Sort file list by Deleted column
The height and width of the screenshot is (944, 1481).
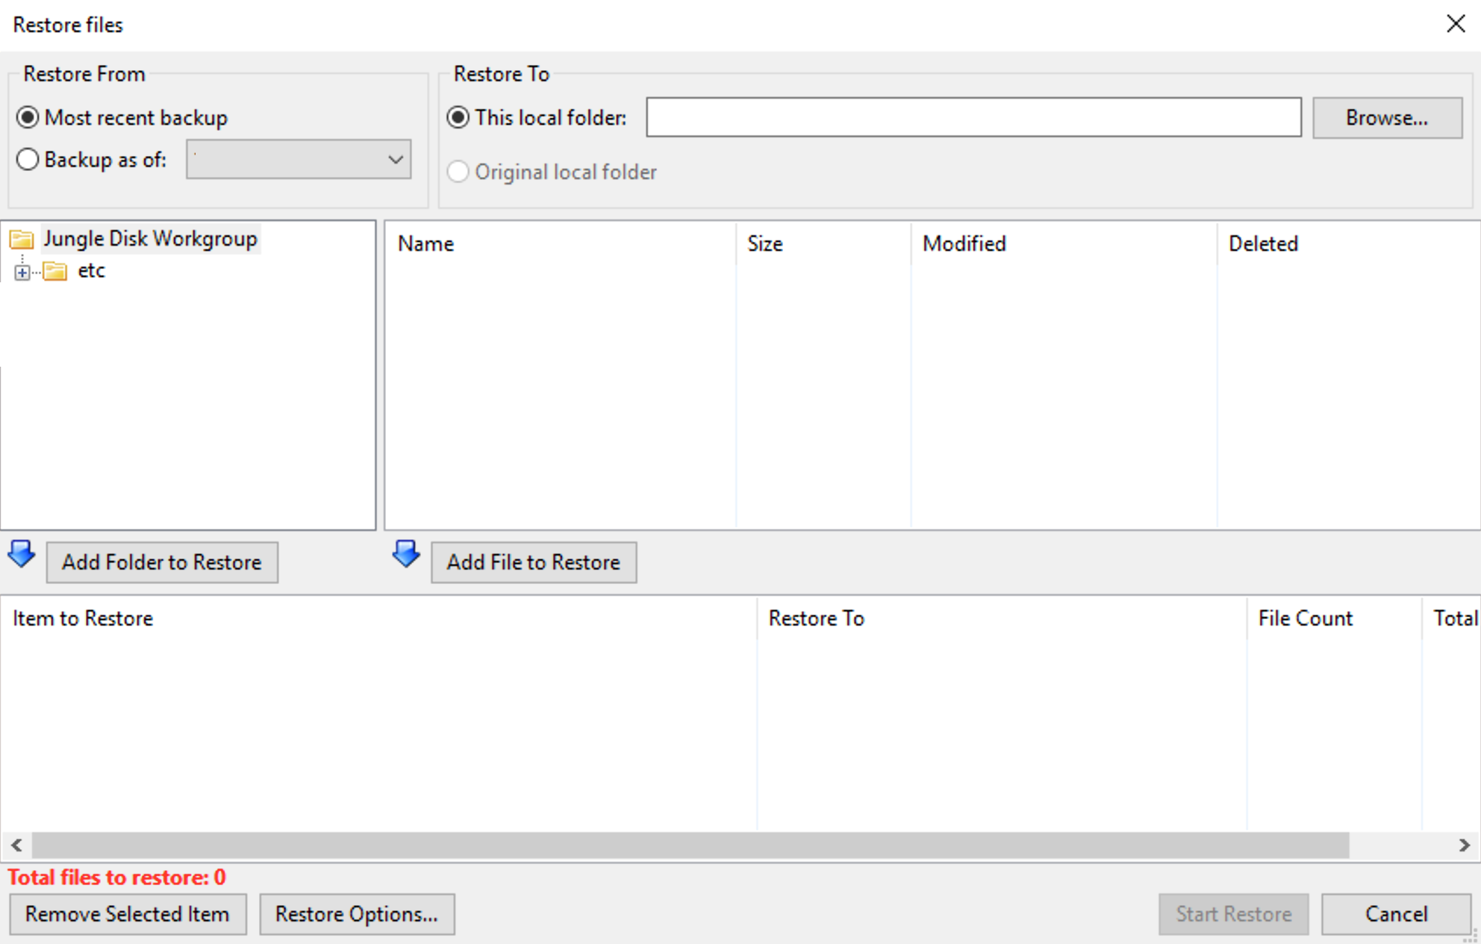[1348, 243]
